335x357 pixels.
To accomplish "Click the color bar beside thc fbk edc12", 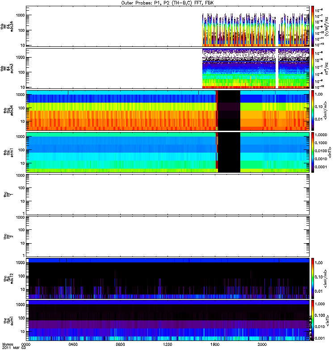I will 313,278.
